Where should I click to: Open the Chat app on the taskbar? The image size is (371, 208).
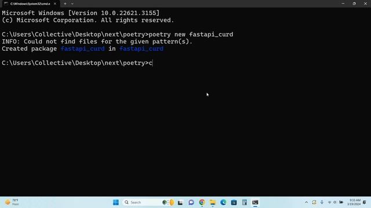pos(191,202)
